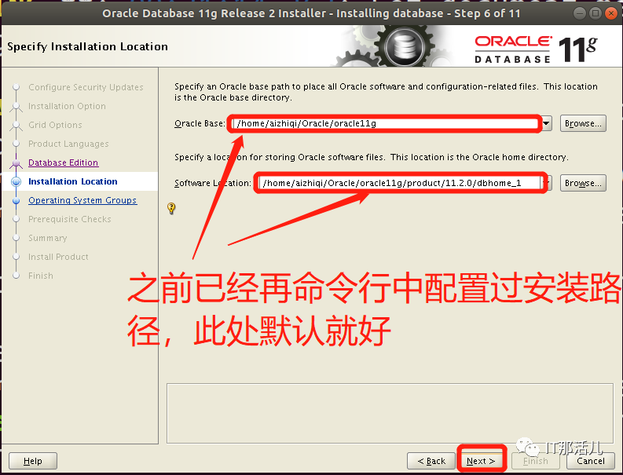This screenshot has height=475, width=623.
Task: Expand the Software Location dropdown arrow
Action: (x=548, y=183)
